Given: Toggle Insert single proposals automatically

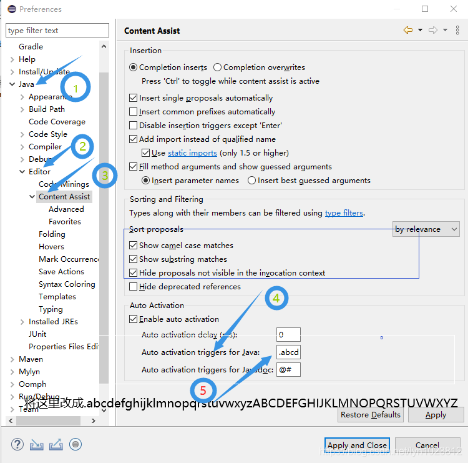Looking at the screenshot, I should coord(133,98).
